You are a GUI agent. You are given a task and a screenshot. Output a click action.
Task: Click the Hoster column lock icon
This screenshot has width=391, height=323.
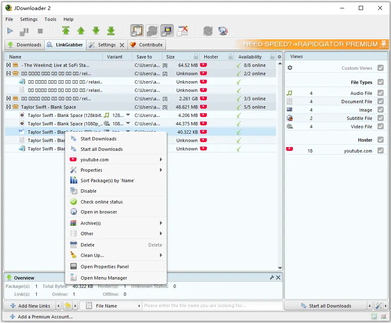(231, 56)
